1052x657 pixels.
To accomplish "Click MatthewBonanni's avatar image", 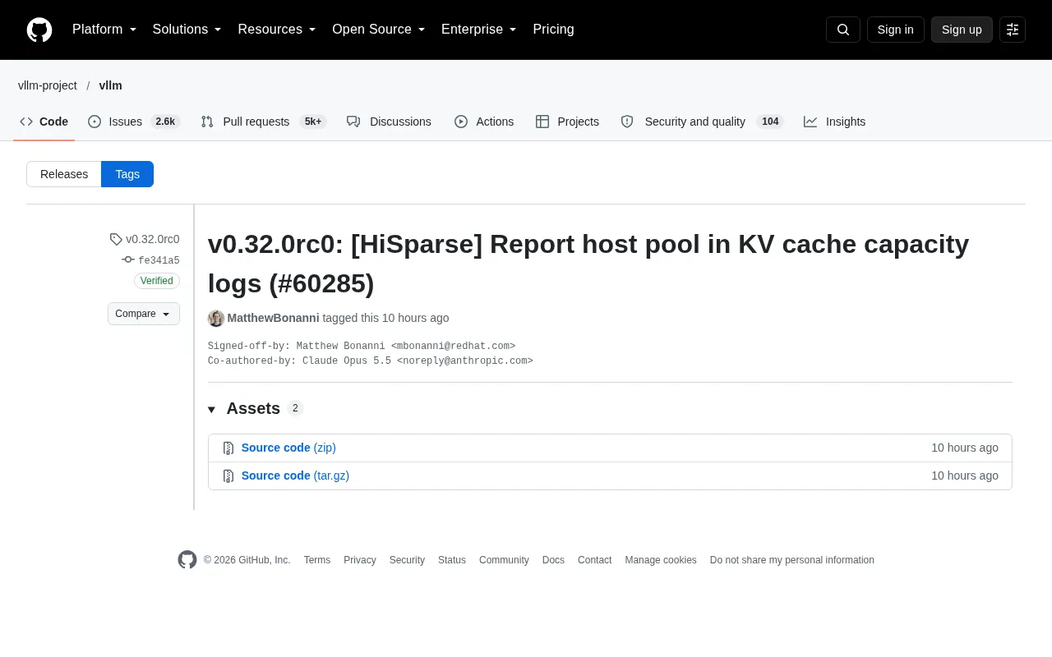I will click(x=216, y=318).
